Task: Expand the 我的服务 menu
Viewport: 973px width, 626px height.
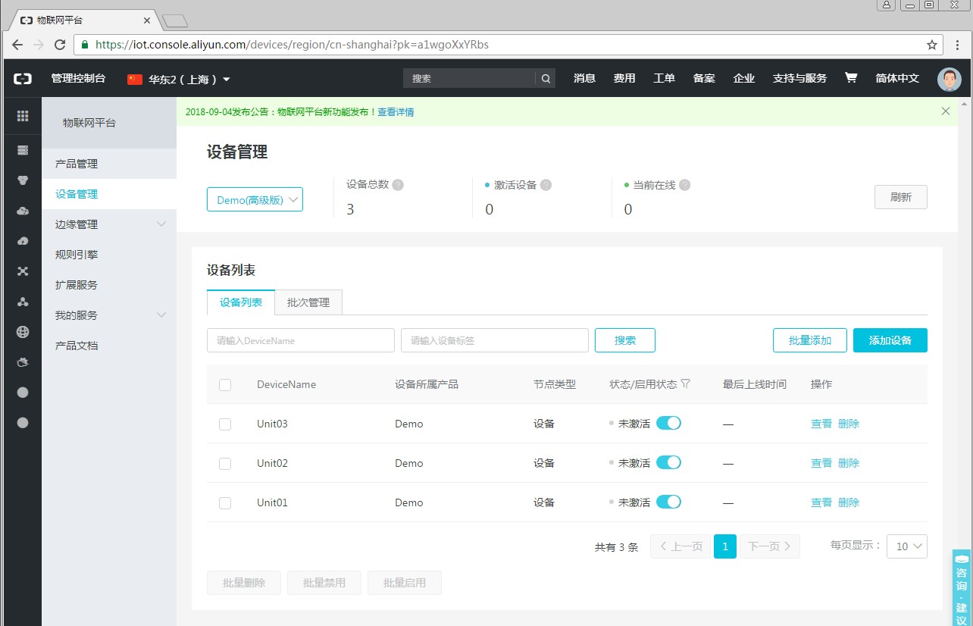Action: coord(109,315)
